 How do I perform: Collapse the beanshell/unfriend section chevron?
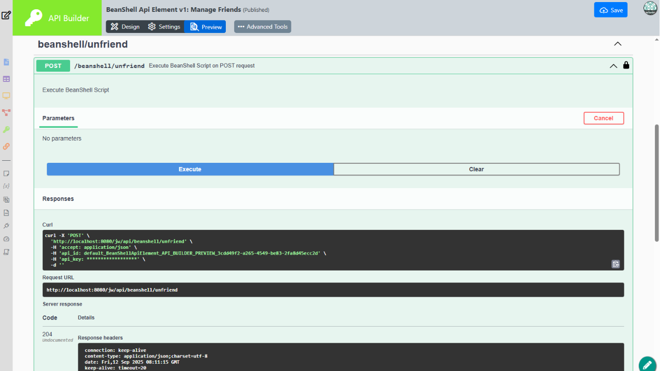pos(618,44)
